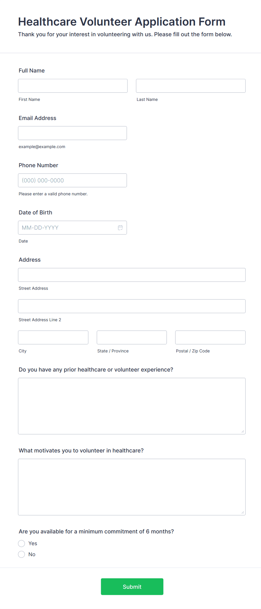Click the Street Address input box

(x=131, y=275)
